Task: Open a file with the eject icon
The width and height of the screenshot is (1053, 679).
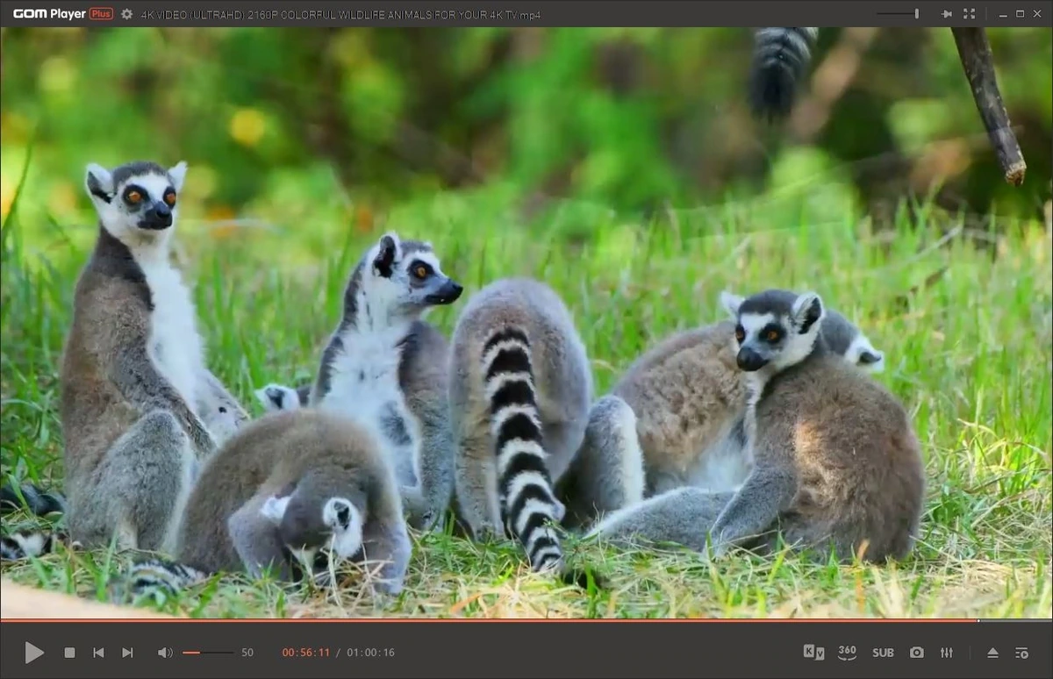Action: click(992, 653)
